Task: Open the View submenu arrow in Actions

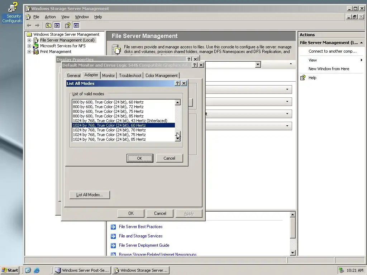Action: 362,60
